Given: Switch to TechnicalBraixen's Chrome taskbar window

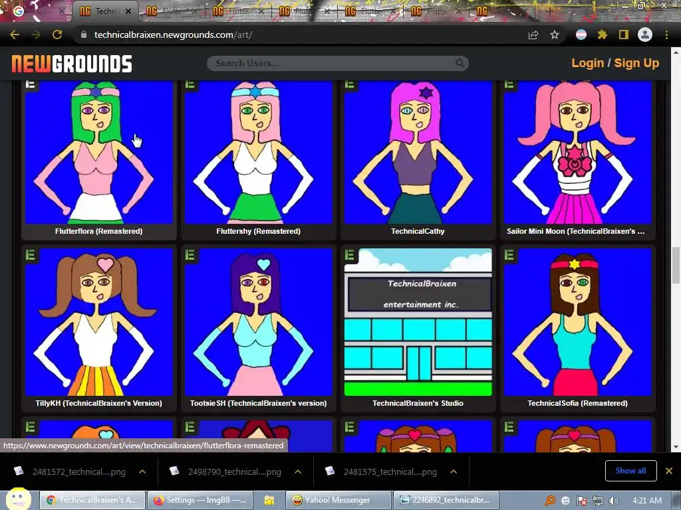Looking at the screenshot, I should click(x=92, y=500).
